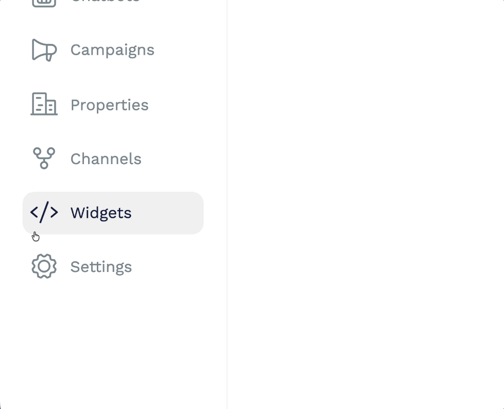504x409 pixels.
Task: Open the Settings text label
Action: [x=101, y=267]
